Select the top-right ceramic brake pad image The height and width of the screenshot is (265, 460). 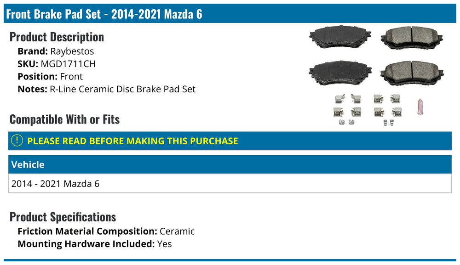click(412, 38)
